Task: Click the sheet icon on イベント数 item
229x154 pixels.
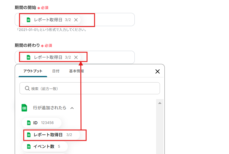Action: click(29, 146)
